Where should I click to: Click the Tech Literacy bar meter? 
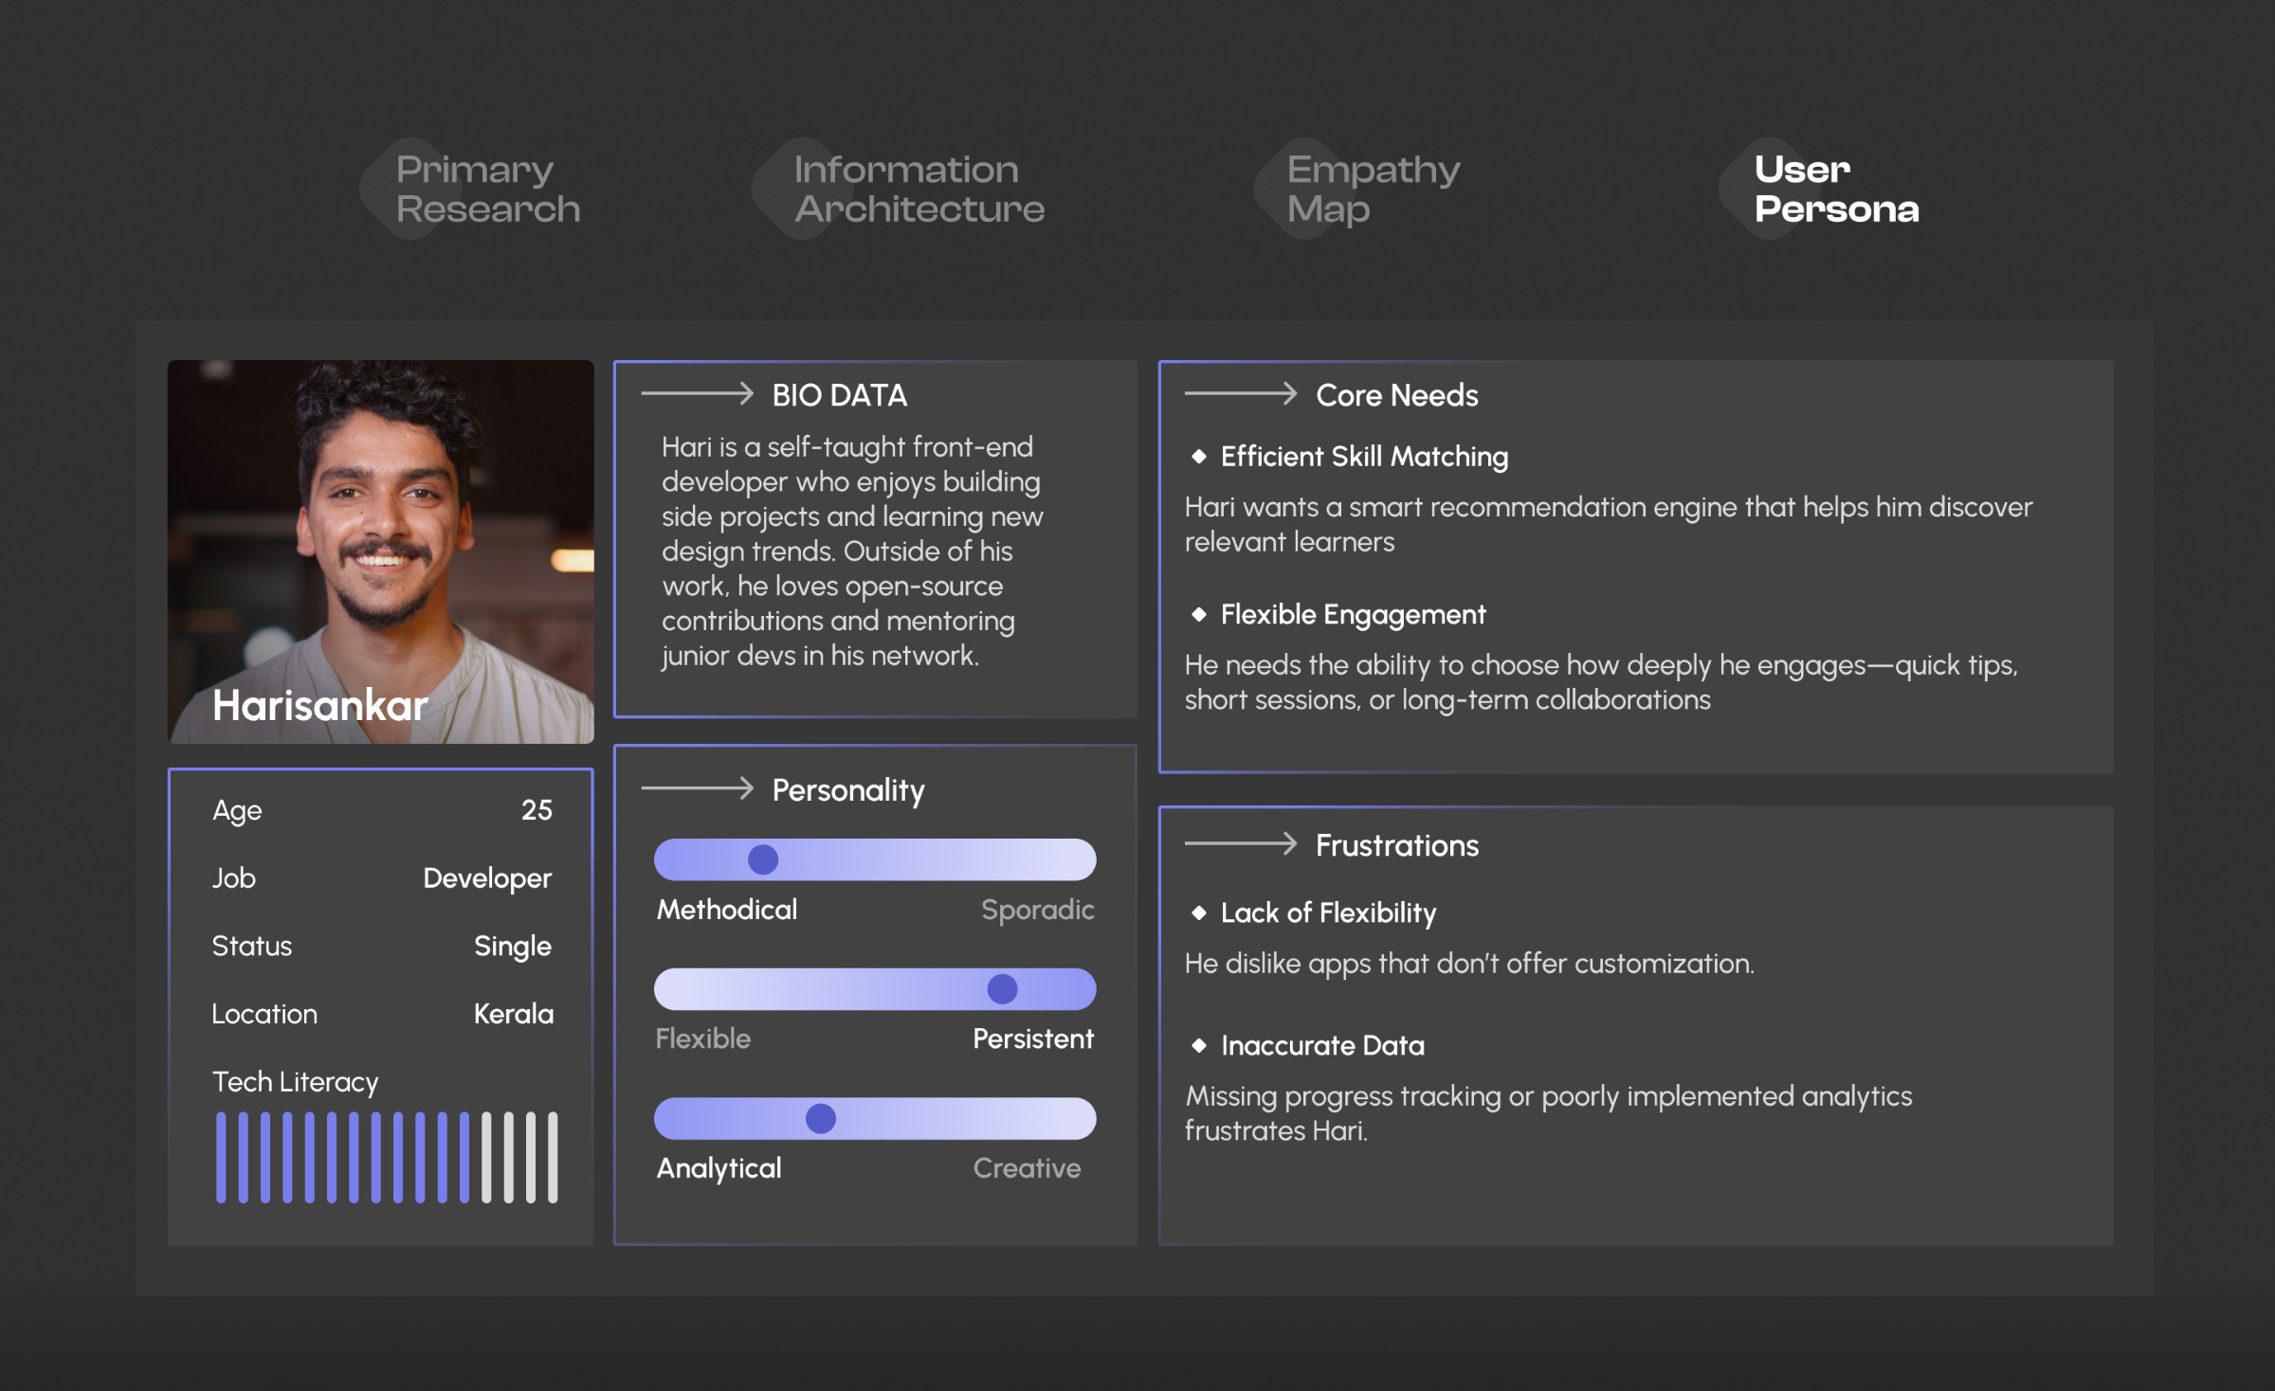(x=387, y=1158)
